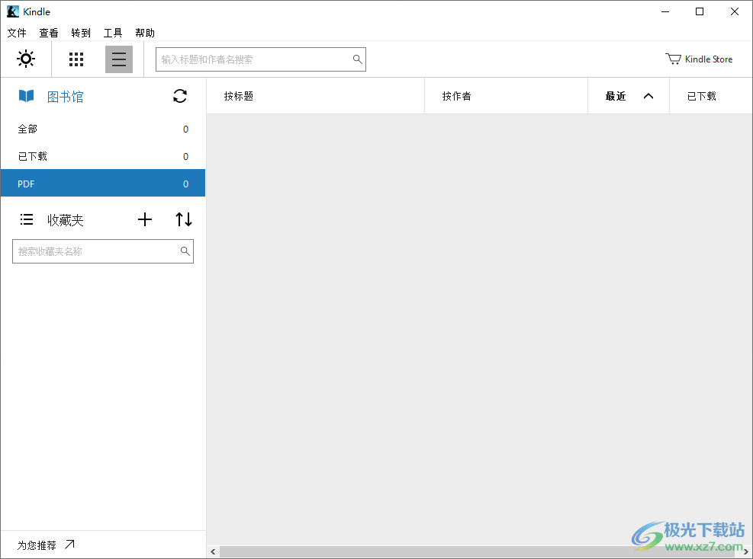Toggle sort direction chevron beside 最近
This screenshot has height=559, width=753.
[x=648, y=96]
